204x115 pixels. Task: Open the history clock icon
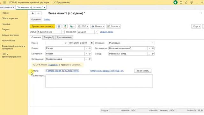click(x=181, y=2)
